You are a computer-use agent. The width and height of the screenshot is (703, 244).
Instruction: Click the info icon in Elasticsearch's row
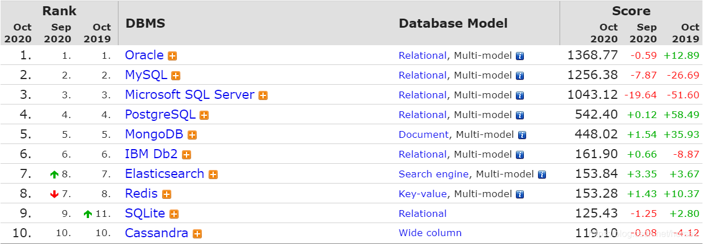click(542, 175)
